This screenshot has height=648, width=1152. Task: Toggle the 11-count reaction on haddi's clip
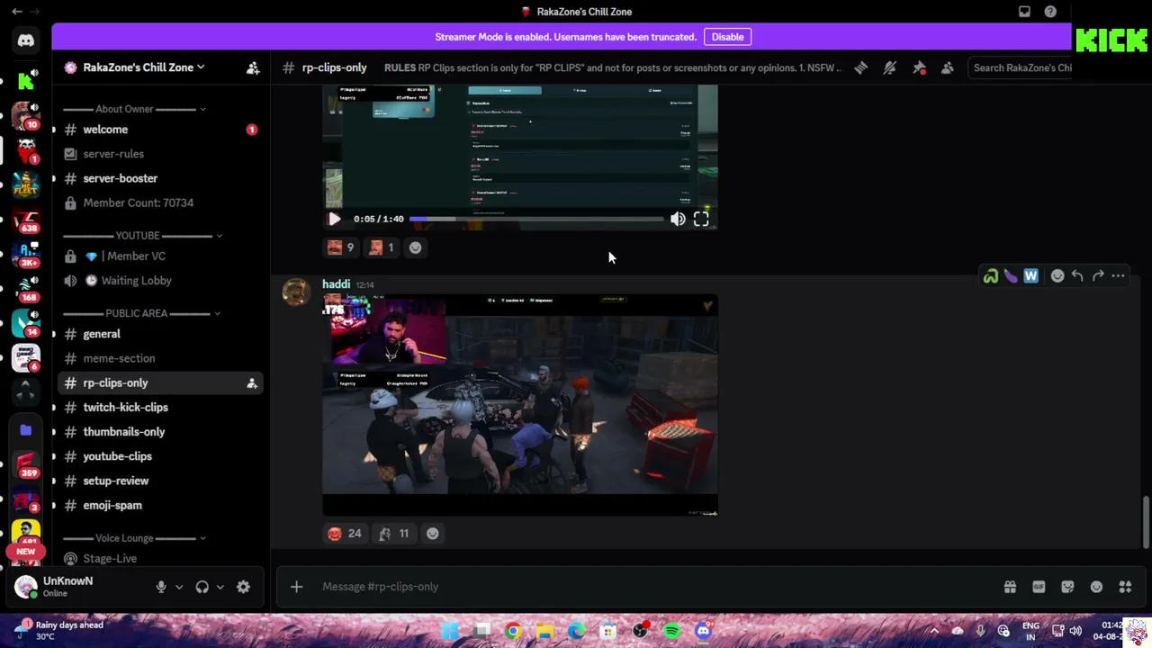(394, 534)
